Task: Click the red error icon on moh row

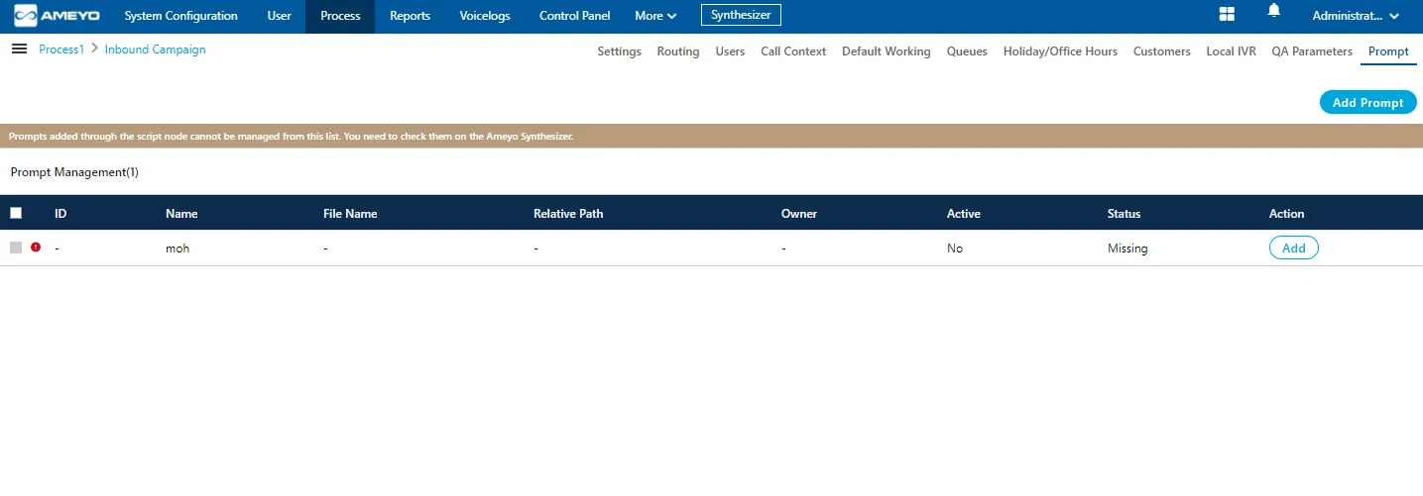Action: point(36,248)
